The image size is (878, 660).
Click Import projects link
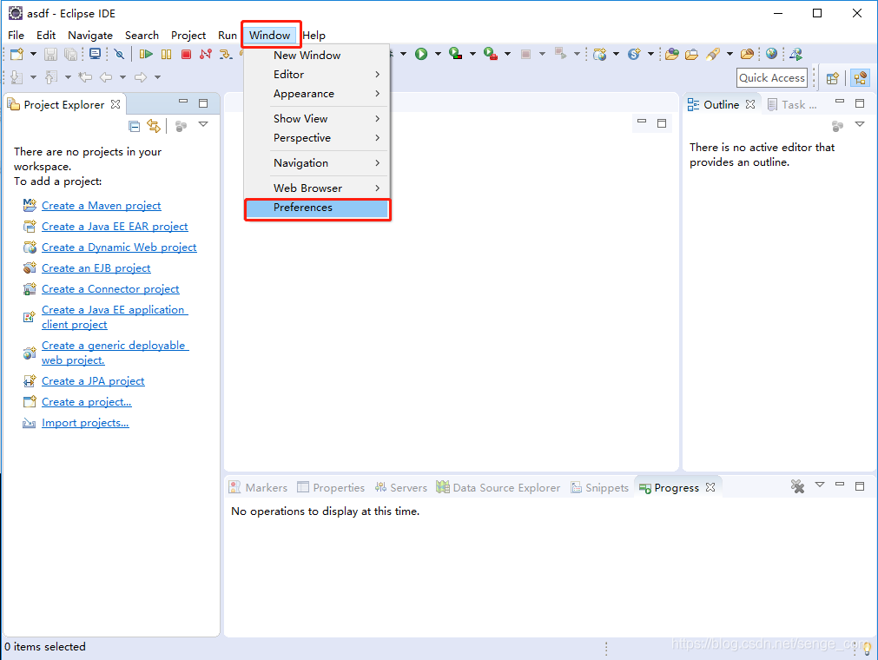(x=85, y=423)
